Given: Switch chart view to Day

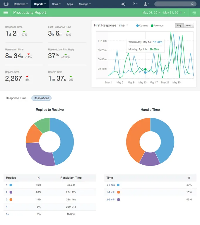Looking at the screenshot, I should [179, 25].
